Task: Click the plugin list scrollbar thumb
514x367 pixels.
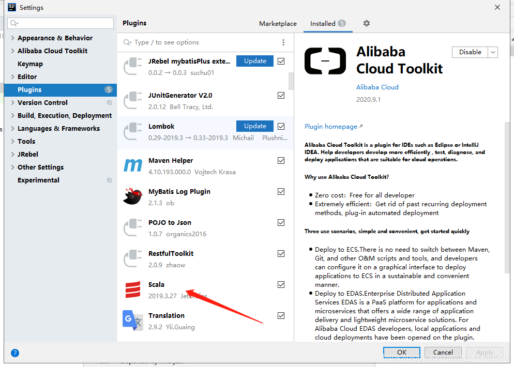Action: click(x=291, y=81)
